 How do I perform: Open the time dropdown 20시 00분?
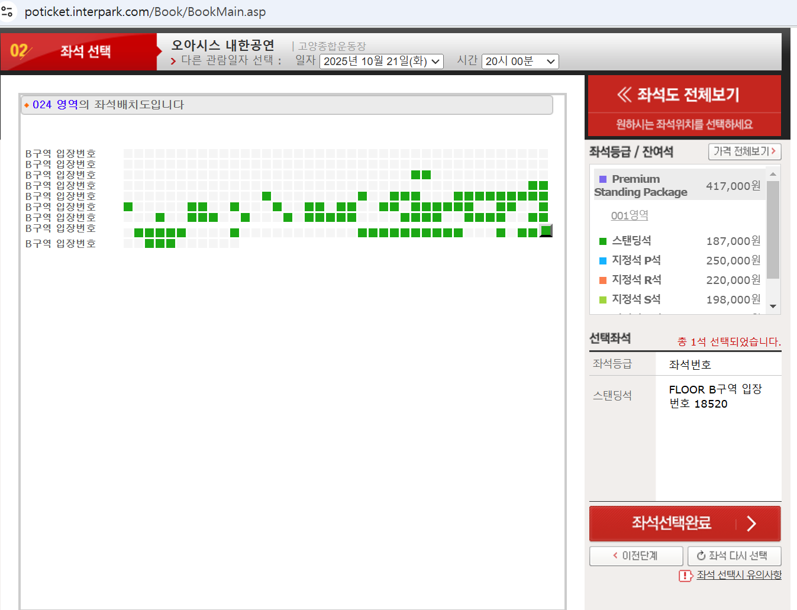tap(521, 62)
